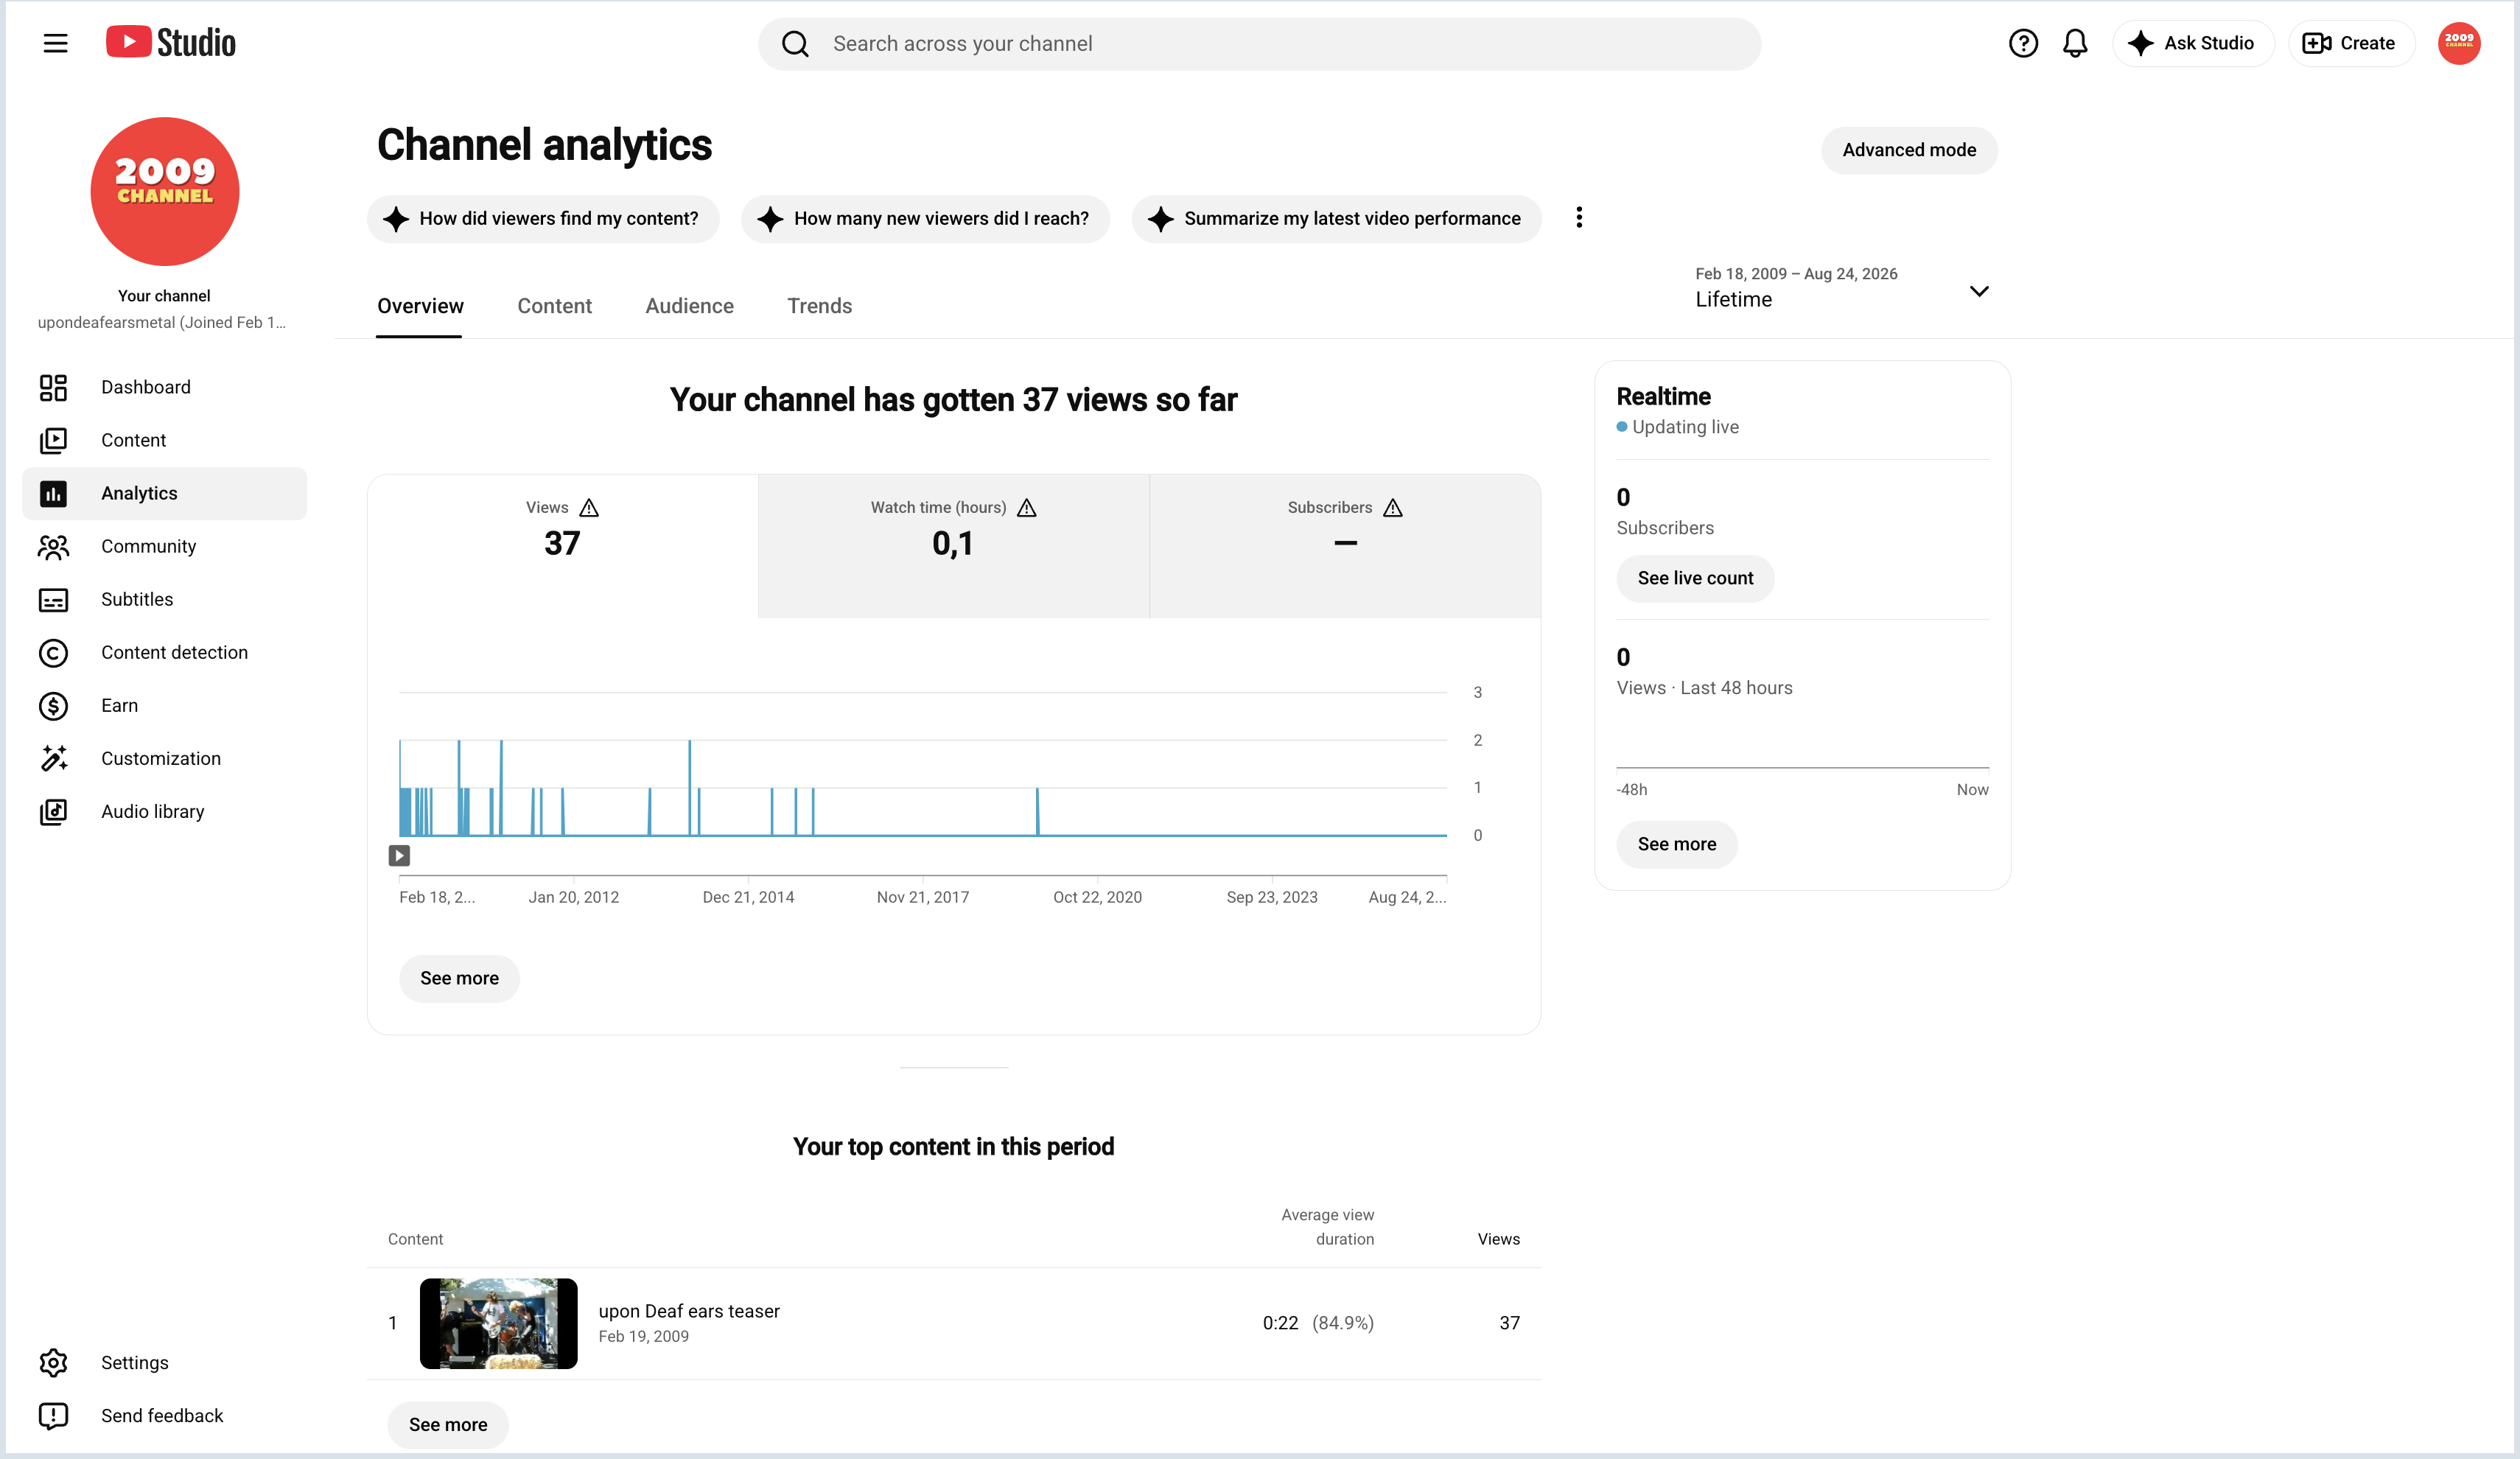Click the Analytics bar chart icon
This screenshot has width=2520, height=1459.
[x=53, y=493]
